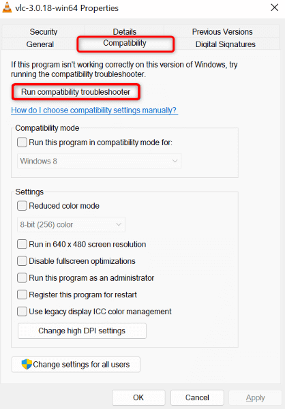
Task: Check Register this program for restart
Action: (x=22, y=294)
